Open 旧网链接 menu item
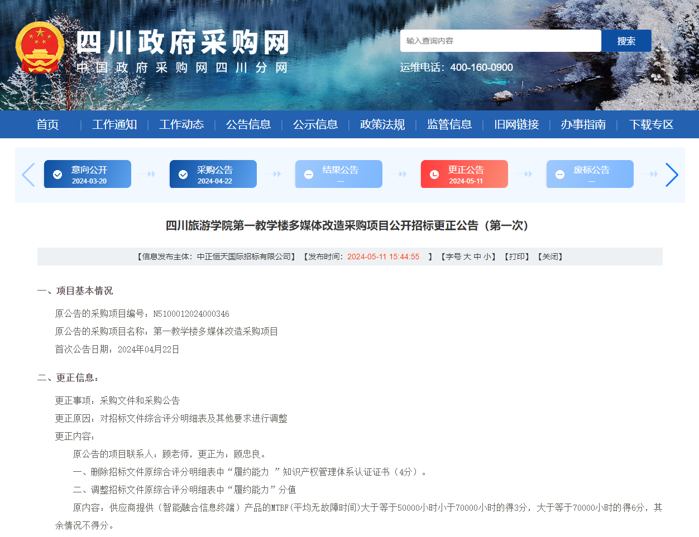The width and height of the screenshot is (699, 537). coord(516,124)
